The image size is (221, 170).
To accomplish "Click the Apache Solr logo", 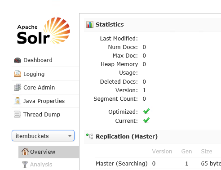I will pos(44,31).
